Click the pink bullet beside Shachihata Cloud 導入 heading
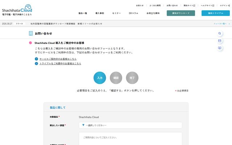232x145 pixels. [30, 43]
